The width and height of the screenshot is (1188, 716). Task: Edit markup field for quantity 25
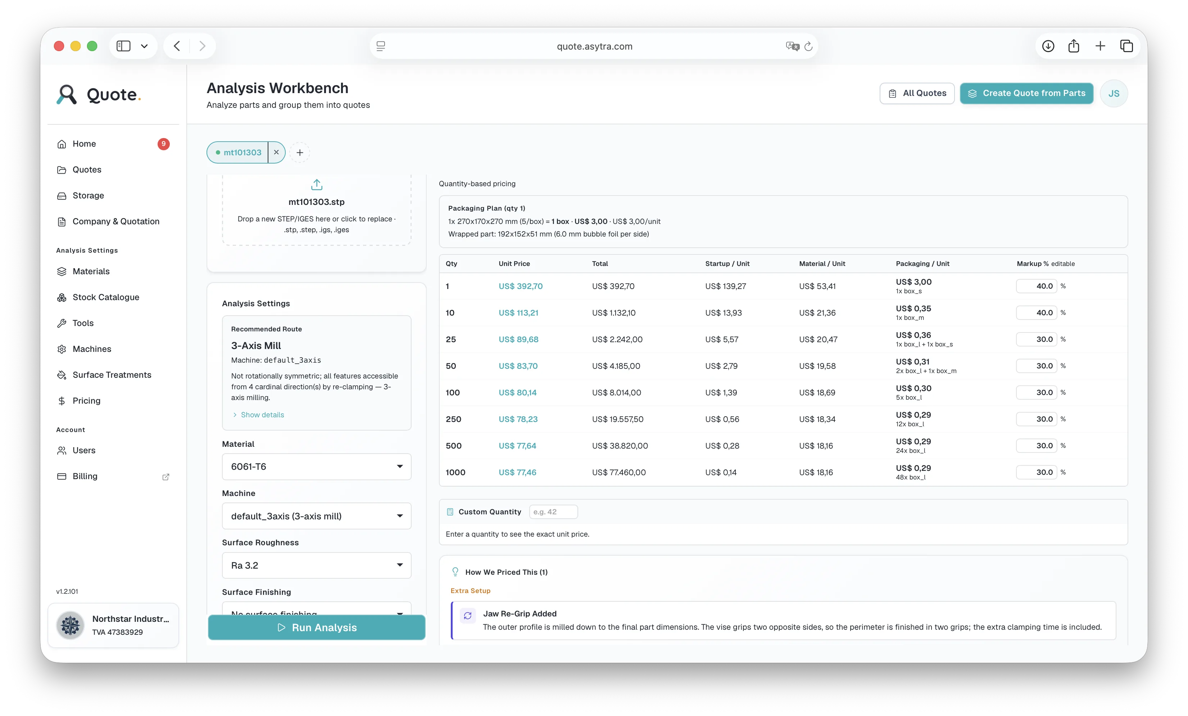pyautogui.click(x=1036, y=339)
